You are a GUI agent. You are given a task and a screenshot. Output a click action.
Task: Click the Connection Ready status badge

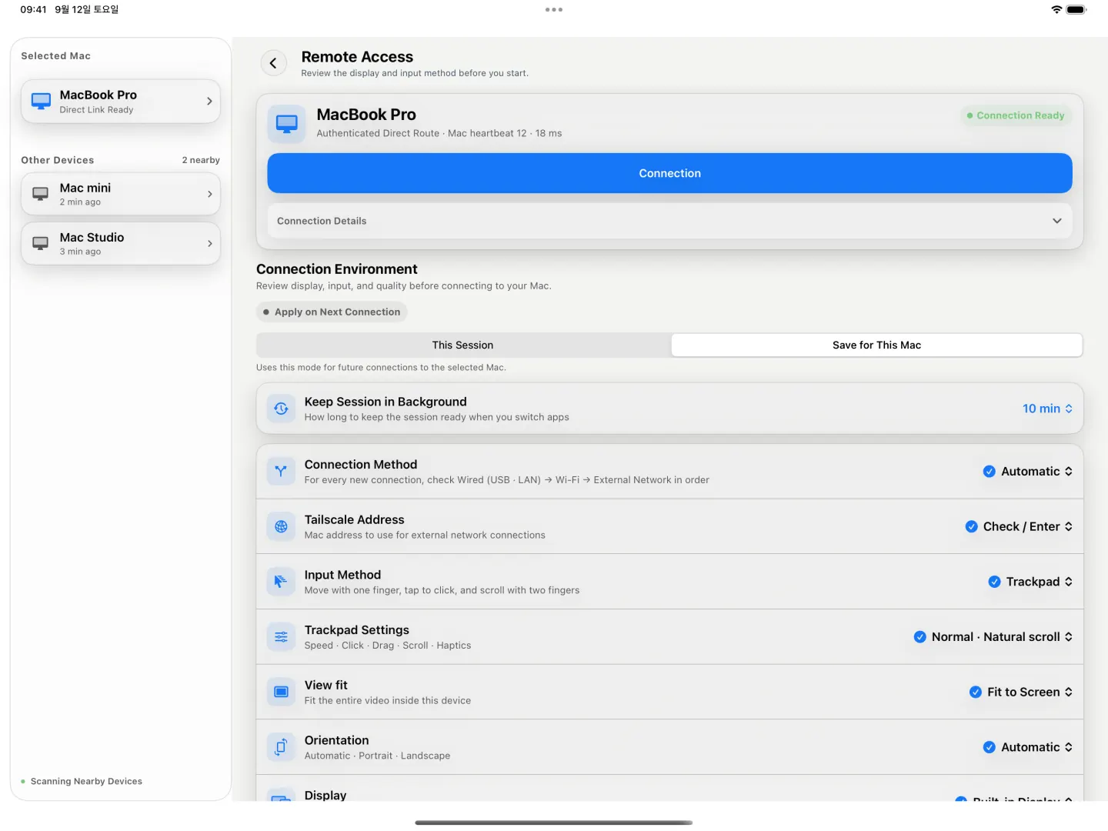[x=1016, y=115]
